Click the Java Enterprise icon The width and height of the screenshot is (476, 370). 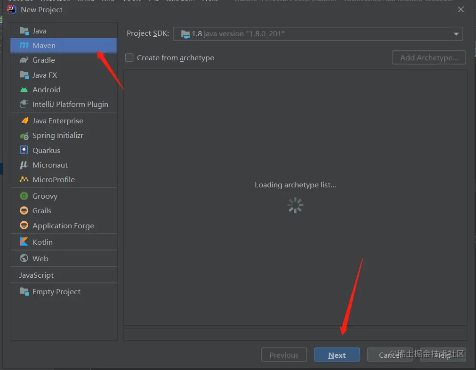click(x=24, y=121)
